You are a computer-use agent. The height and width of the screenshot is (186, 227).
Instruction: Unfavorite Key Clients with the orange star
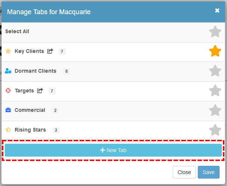[215, 51]
